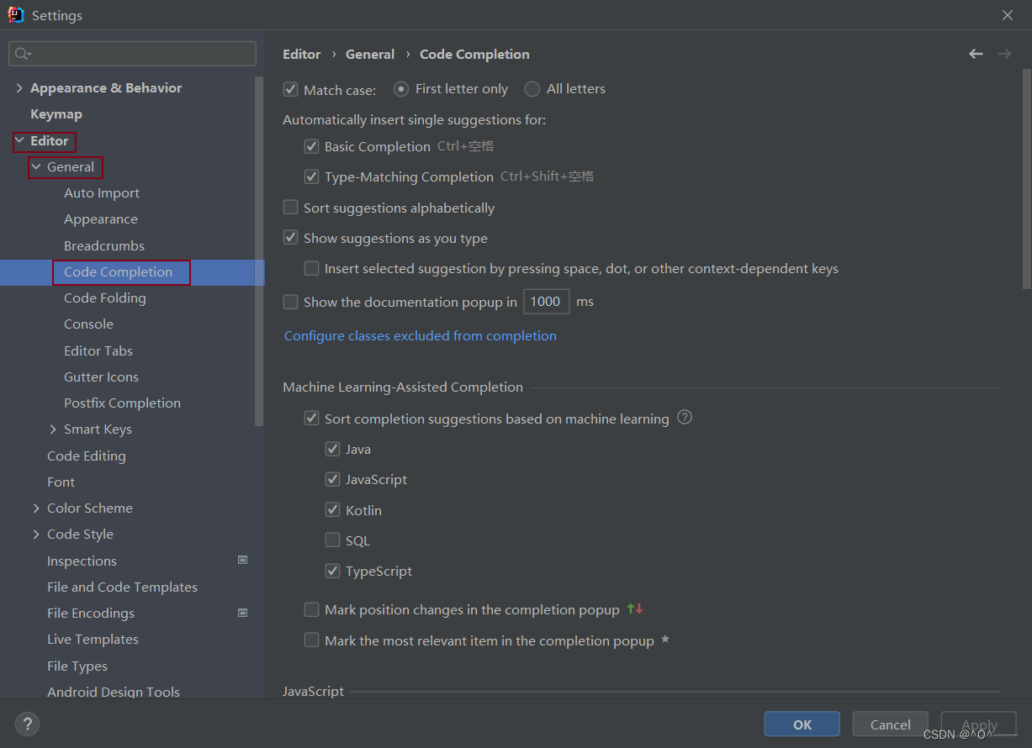Image resolution: width=1032 pixels, height=748 pixels.
Task: Toggle Basic Completion auto-insert checkbox
Action: (312, 146)
